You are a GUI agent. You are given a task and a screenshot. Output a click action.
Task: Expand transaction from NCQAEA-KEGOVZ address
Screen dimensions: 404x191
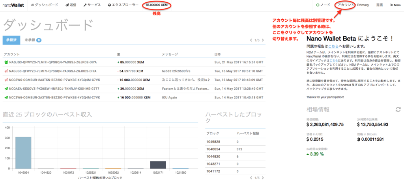coord(134,89)
